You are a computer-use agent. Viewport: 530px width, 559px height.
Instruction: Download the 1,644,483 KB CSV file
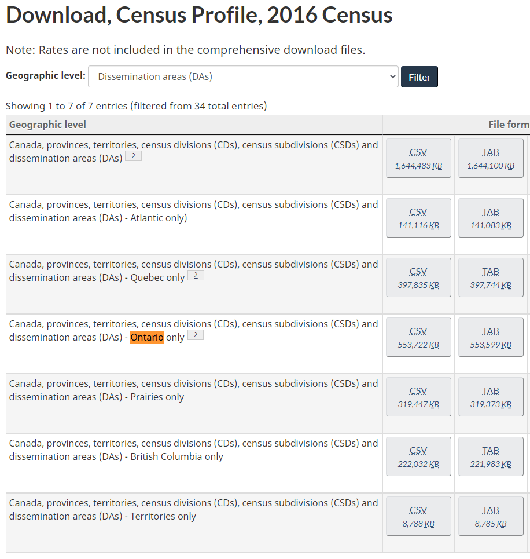(x=418, y=158)
